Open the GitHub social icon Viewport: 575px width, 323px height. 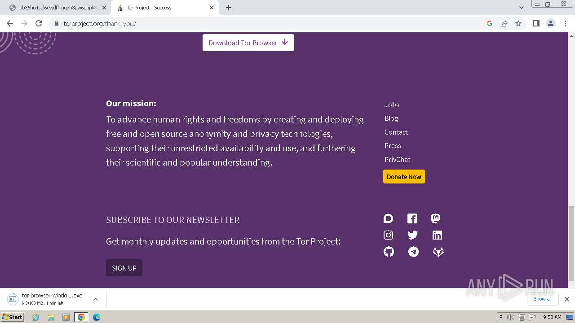click(389, 252)
